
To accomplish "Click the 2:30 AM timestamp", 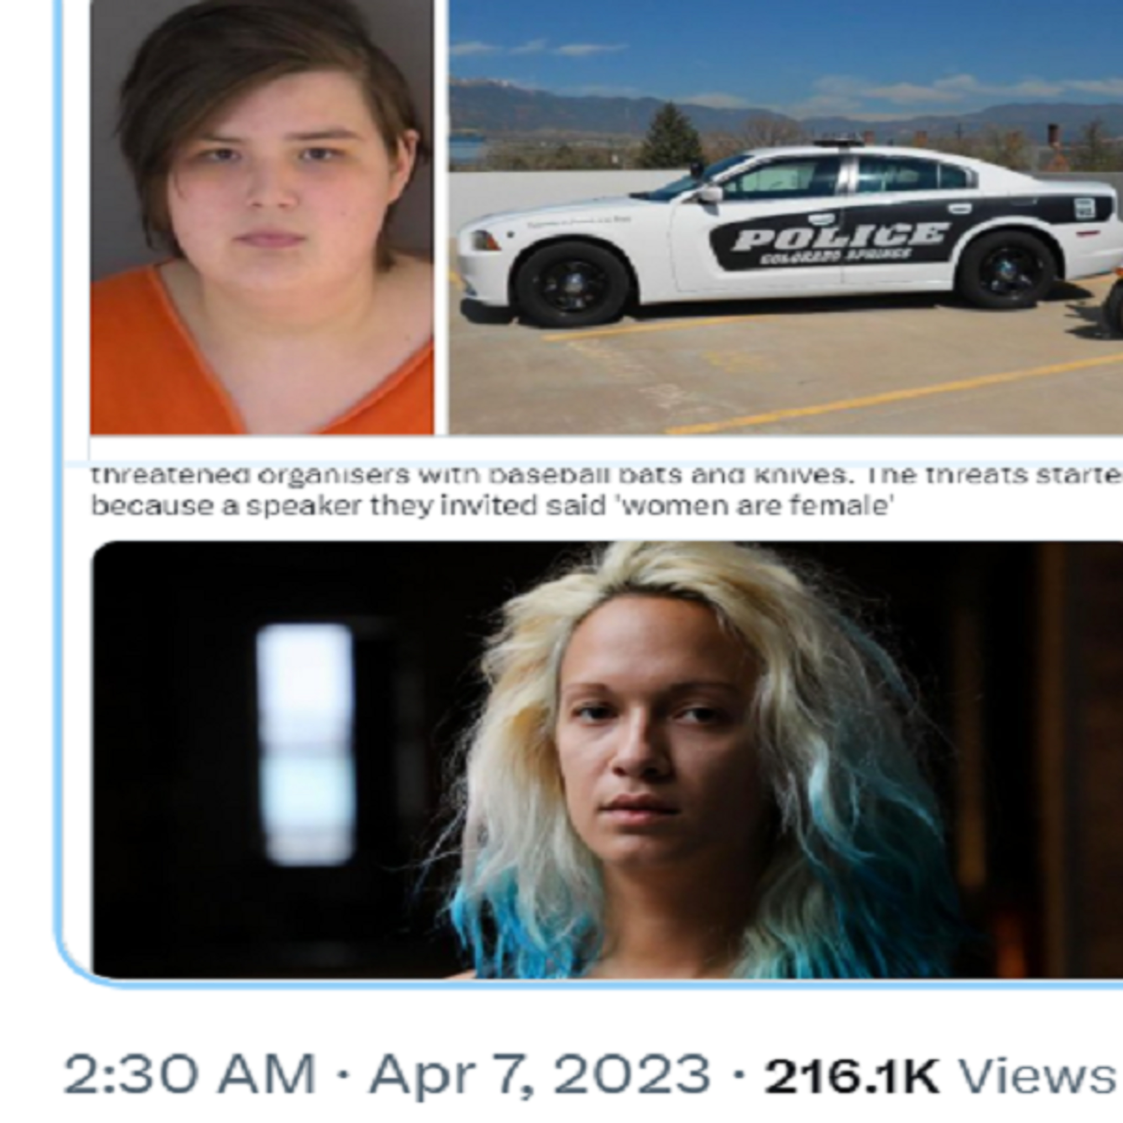I will (189, 1074).
